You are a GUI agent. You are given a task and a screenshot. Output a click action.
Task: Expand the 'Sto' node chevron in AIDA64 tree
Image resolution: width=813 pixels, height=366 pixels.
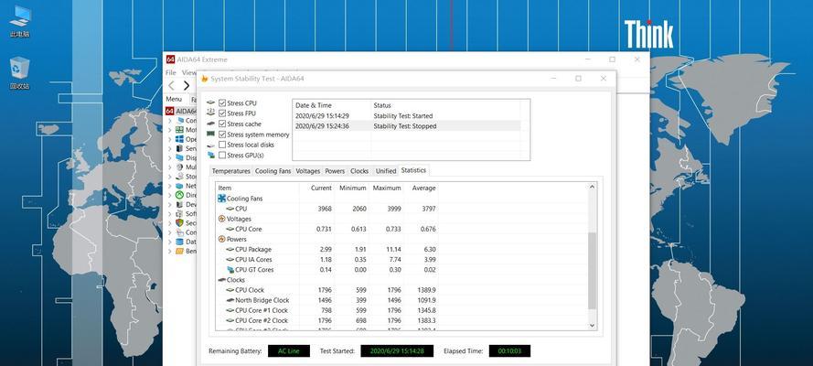pos(169,177)
